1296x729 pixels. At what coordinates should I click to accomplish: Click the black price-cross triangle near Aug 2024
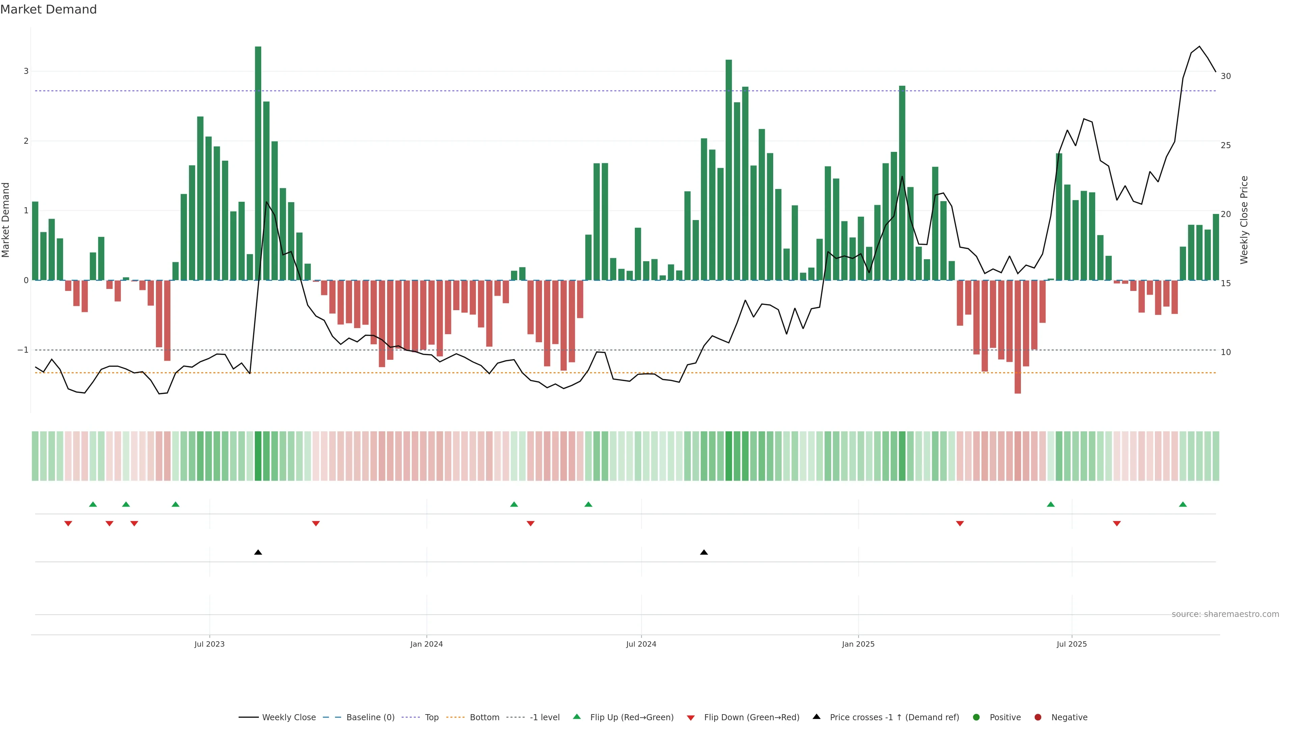coord(704,552)
